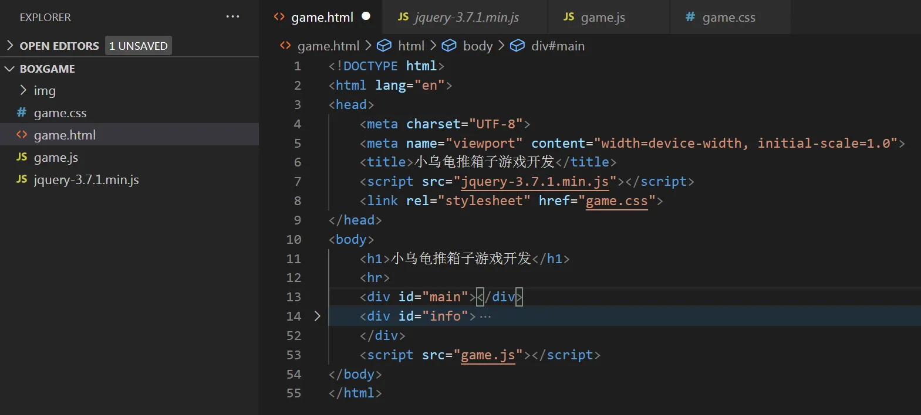The height and width of the screenshot is (415, 921).
Task: Click the h1 text 小乌龟推箱子游戏开发 on line 11
Action: (x=461, y=258)
